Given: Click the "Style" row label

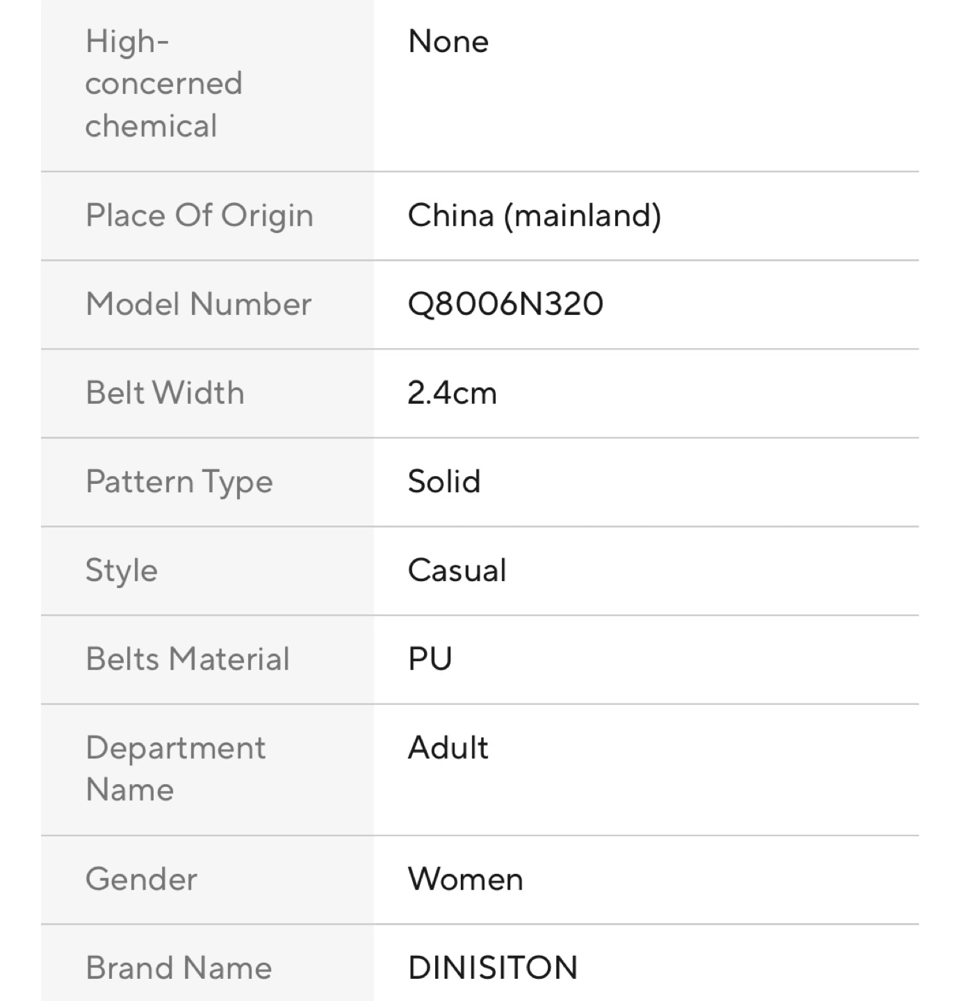Looking at the screenshot, I should [122, 571].
